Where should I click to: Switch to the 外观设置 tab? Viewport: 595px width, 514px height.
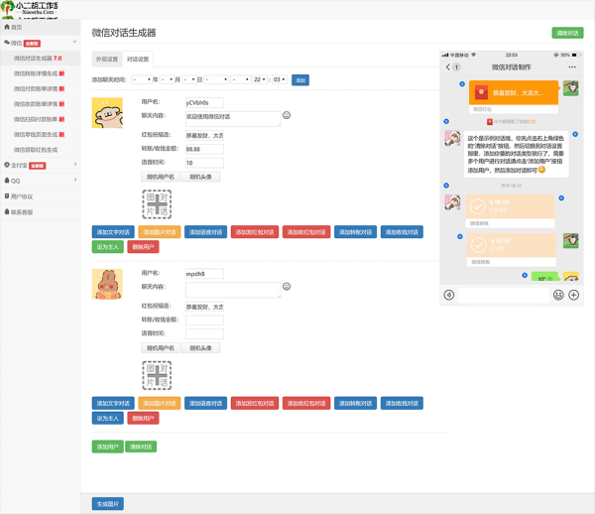(107, 60)
